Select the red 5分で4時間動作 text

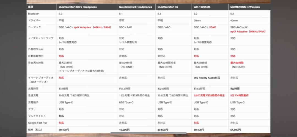(240, 95)
